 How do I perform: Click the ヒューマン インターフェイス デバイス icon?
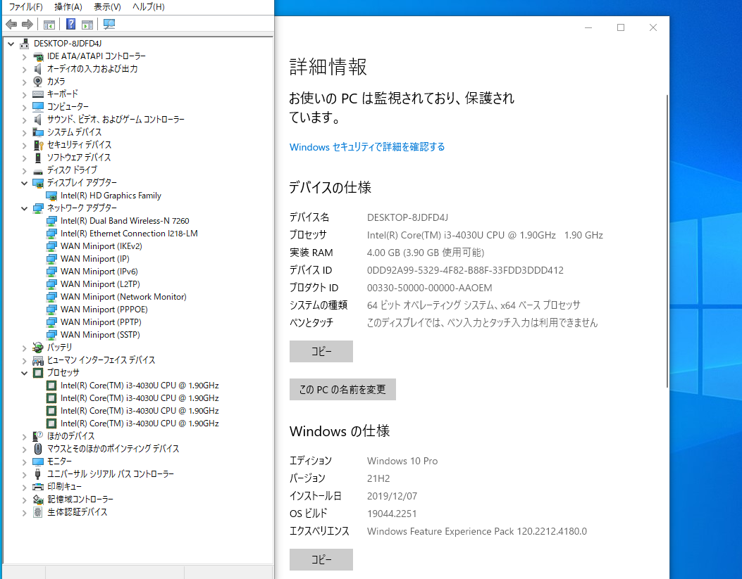[x=38, y=360]
